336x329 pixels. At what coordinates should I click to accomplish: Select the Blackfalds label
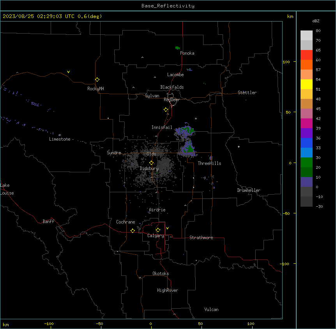point(172,87)
